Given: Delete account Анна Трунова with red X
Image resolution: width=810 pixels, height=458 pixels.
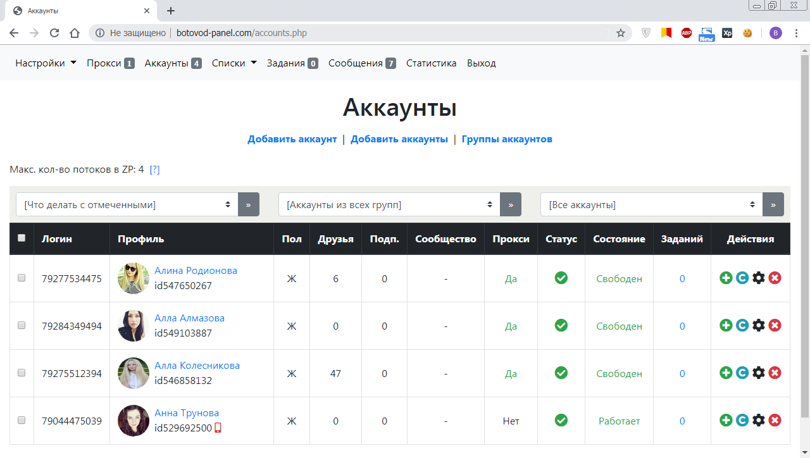Looking at the screenshot, I should (775, 419).
